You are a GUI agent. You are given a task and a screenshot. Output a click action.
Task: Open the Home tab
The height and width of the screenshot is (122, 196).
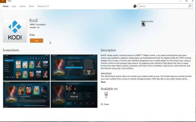click(6, 6)
